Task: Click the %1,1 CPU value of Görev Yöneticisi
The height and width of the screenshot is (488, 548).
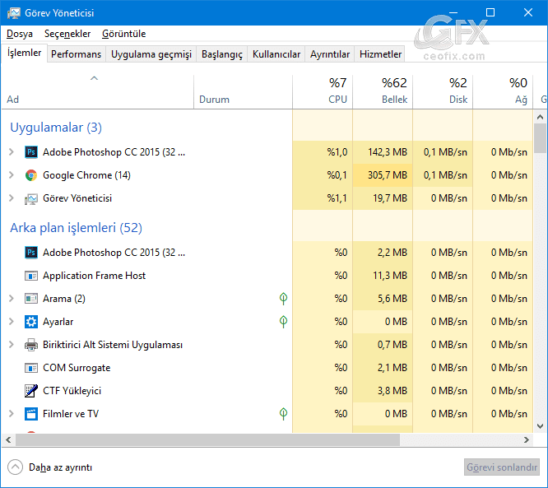Action: [337, 198]
